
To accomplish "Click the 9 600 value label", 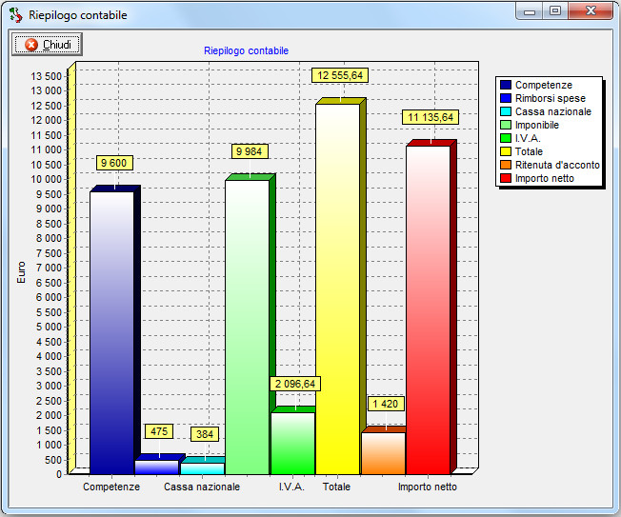I will coord(114,163).
